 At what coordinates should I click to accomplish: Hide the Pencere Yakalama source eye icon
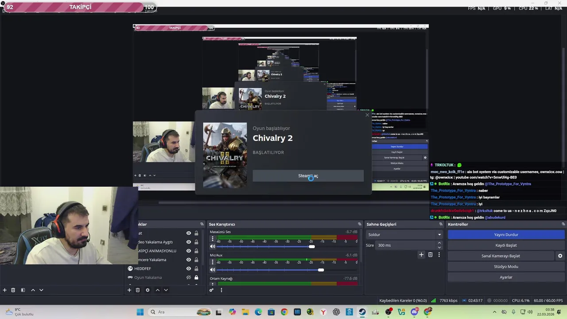189,260
